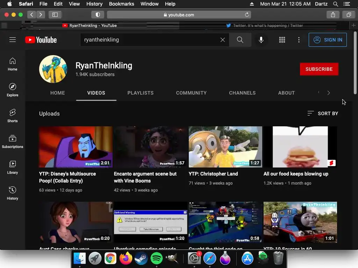This screenshot has width=358, height=268.
Task: Open 'YTP: Christopher Land' video title
Action: coord(213,174)
